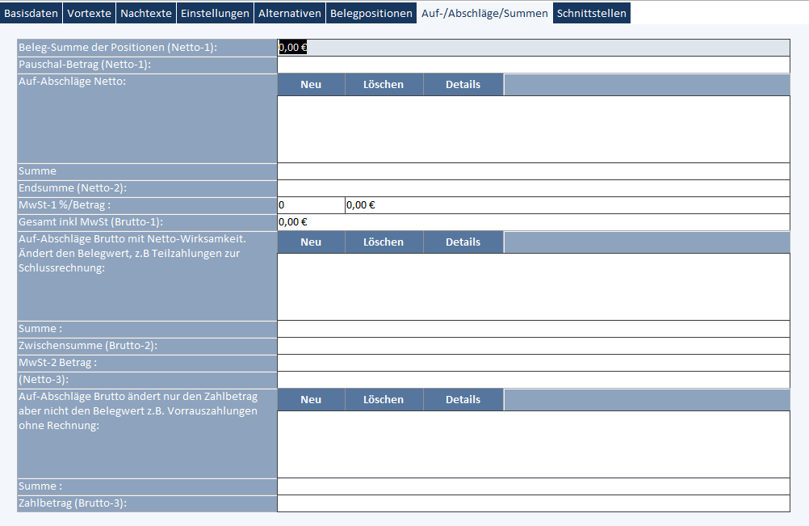Open the Schnittstellen tab
Image resolution: width=809 pixels, height=526 pixels.
591,13
